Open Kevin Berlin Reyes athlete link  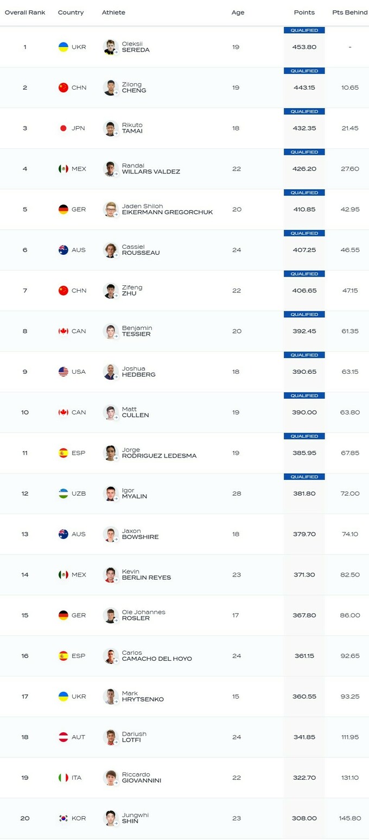click(x=146, y=574)
